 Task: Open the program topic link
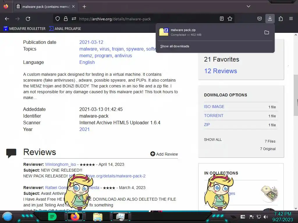coord(103,55)
